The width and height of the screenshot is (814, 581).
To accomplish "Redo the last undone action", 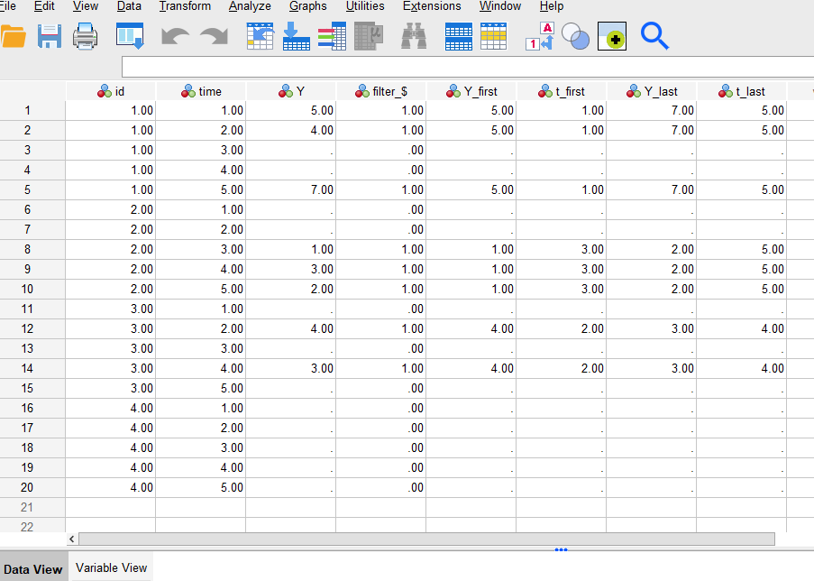I will [213, 36].
